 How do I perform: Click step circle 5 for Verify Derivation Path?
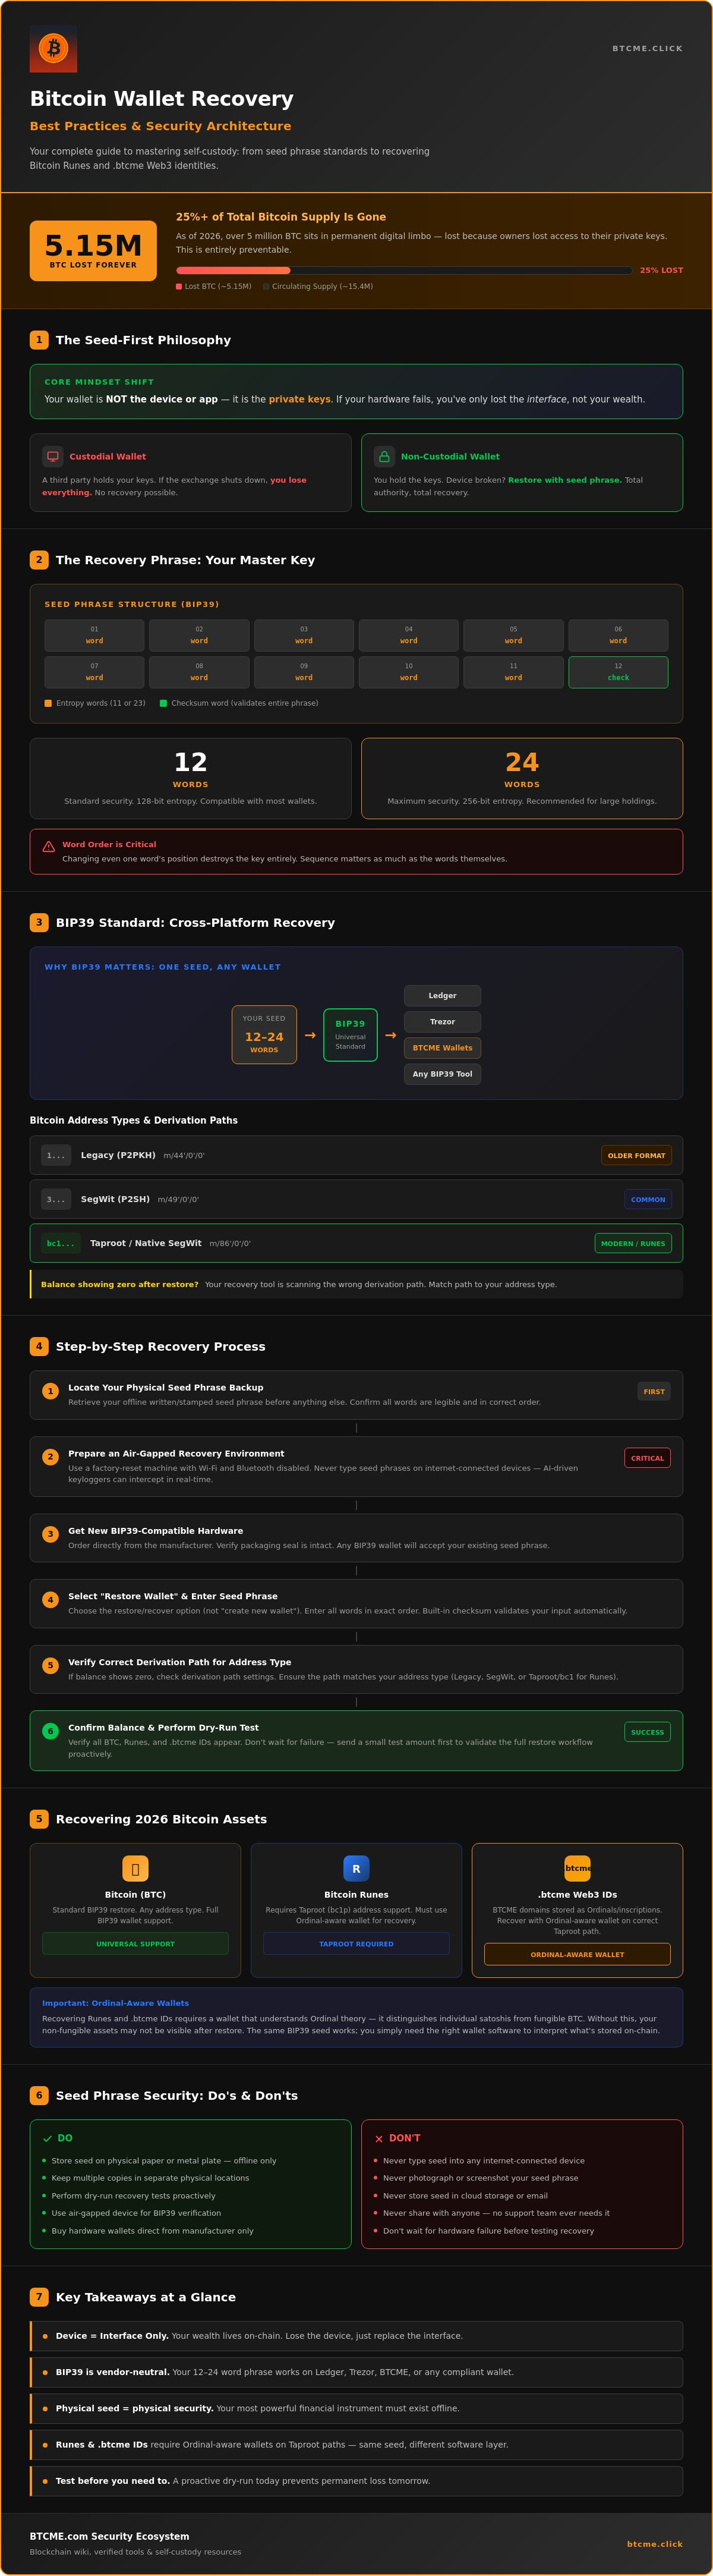[x=50, y=1666]
